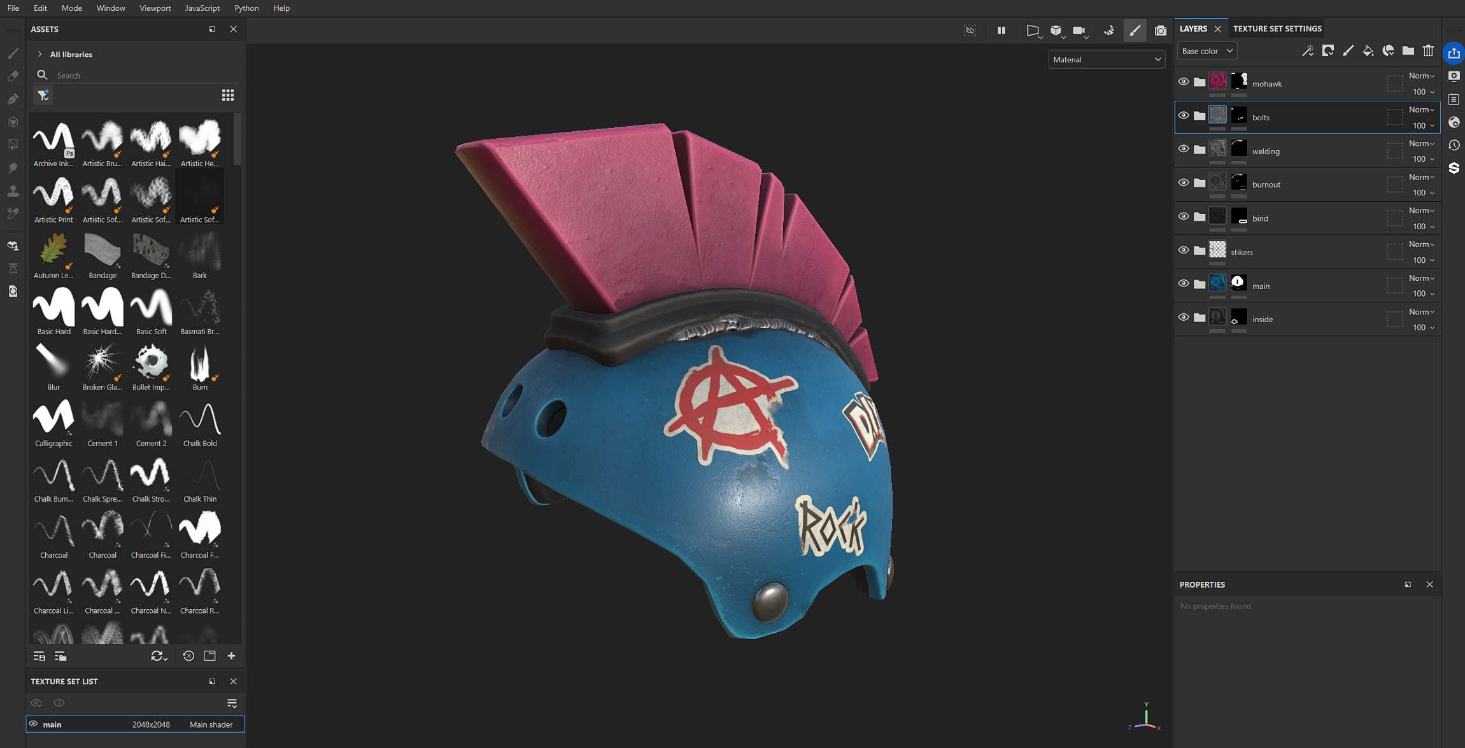Viewport: 1465px width, 748px height.
Task: Add a new folder in Layers panel
Action: (x=1408, y=51)
